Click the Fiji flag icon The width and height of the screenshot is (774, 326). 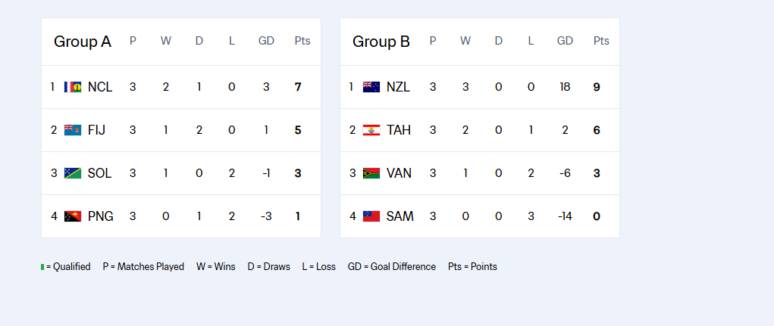[x=73, y=130]
